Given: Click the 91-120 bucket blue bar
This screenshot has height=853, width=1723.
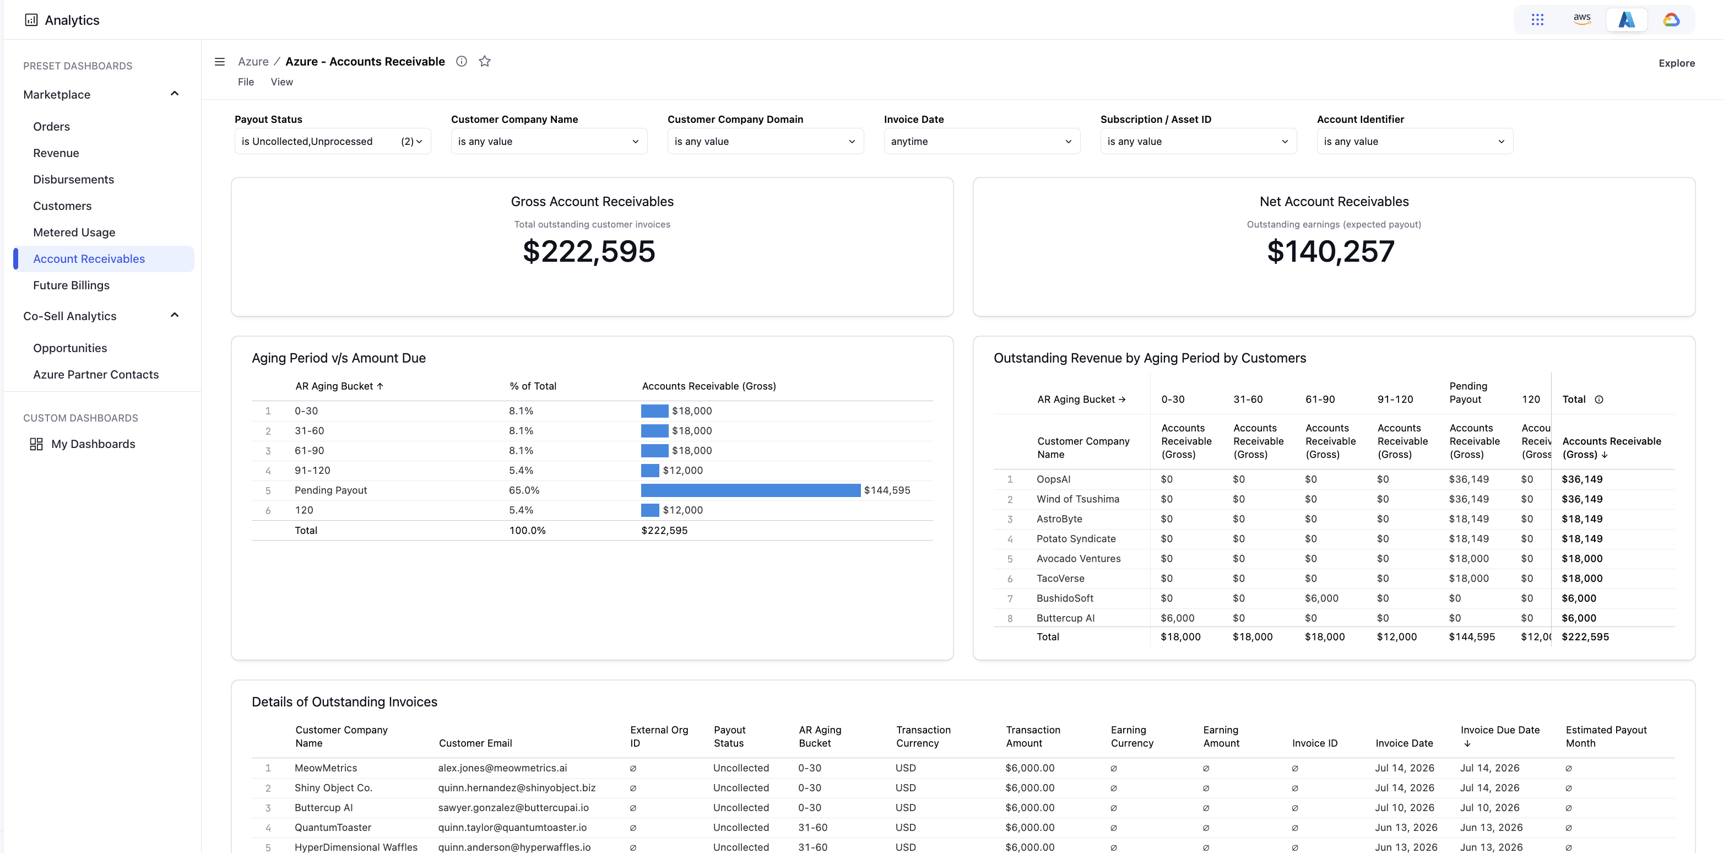Looking at the screenshot, I should click(649, 471).
